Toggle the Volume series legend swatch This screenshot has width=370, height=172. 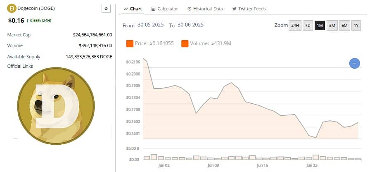point(185,43)
